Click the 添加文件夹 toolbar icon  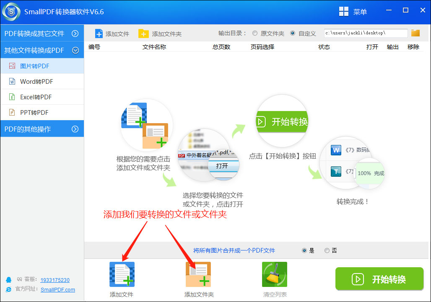pos(143,33)
